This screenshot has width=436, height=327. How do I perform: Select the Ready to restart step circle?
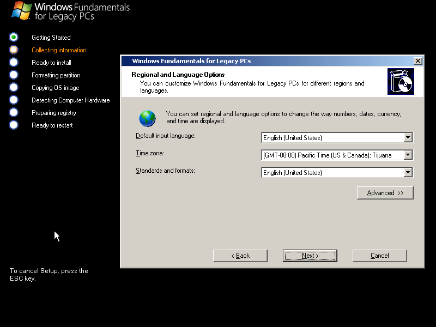click(13, 125)
